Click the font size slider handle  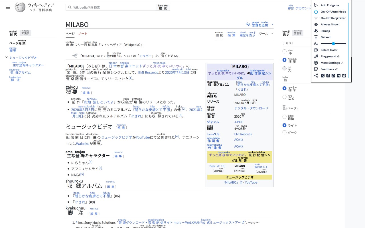[333, 44]
